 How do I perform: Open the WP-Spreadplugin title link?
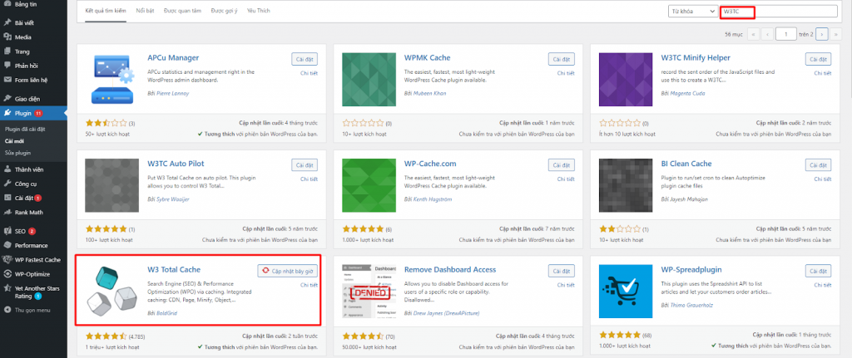(x=691, y=270)
